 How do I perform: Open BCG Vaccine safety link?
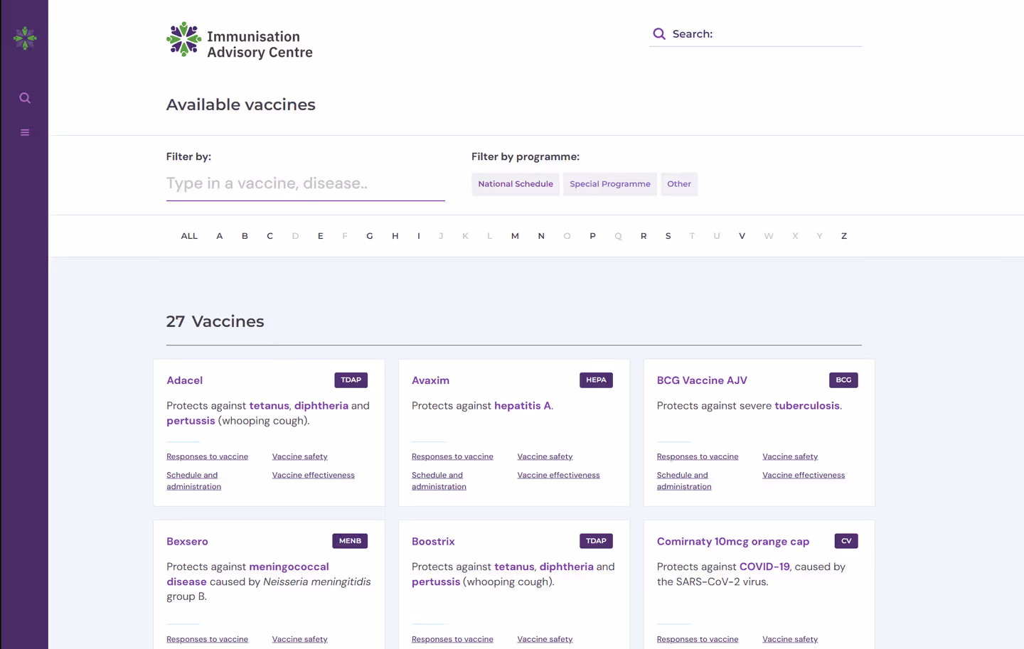(x=790, y=456)
